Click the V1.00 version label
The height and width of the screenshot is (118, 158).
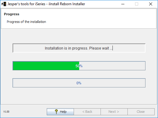click(x=6, y=112)
